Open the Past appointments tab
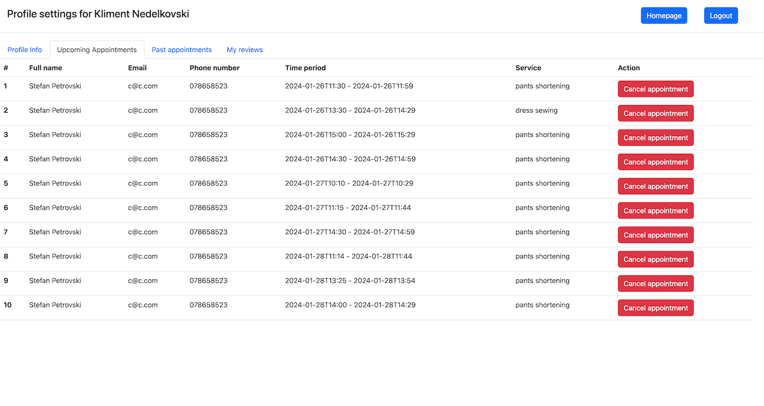The image size is (764, 406). (x=181, y=50)
